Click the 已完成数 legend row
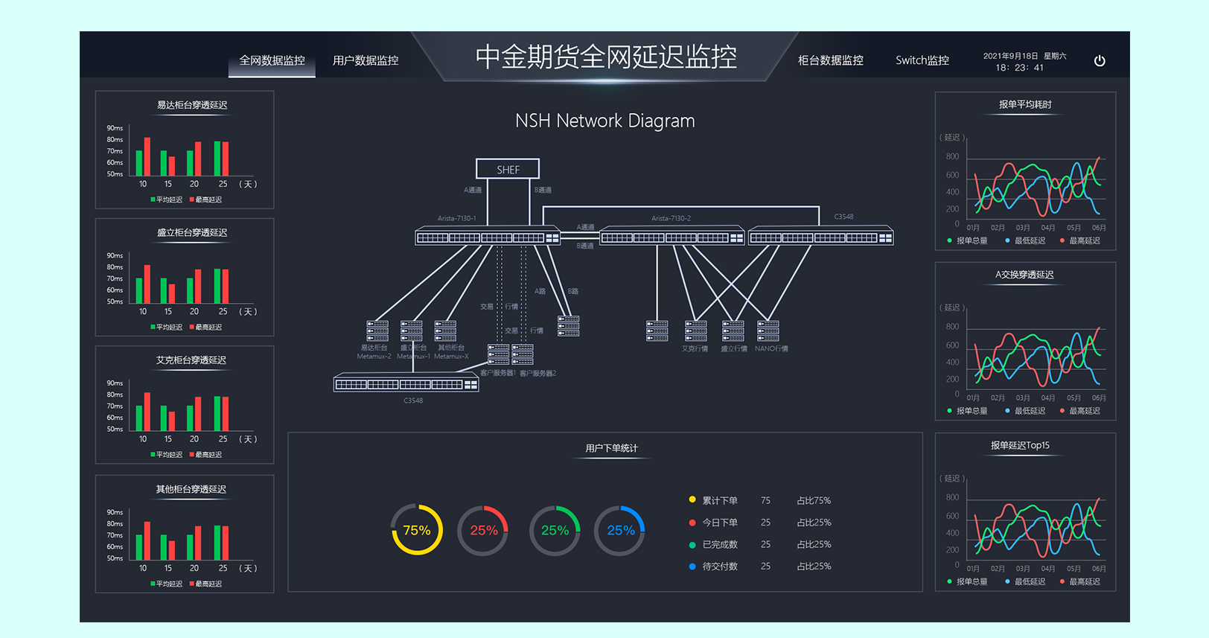1209x638 pixels. click(x=760, y=544)
